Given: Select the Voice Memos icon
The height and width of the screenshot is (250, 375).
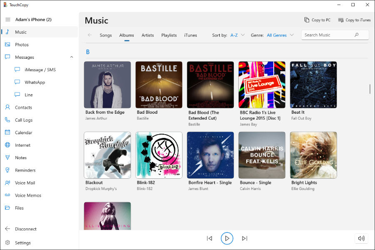Looking at the screenshot, I should [7, 195].
